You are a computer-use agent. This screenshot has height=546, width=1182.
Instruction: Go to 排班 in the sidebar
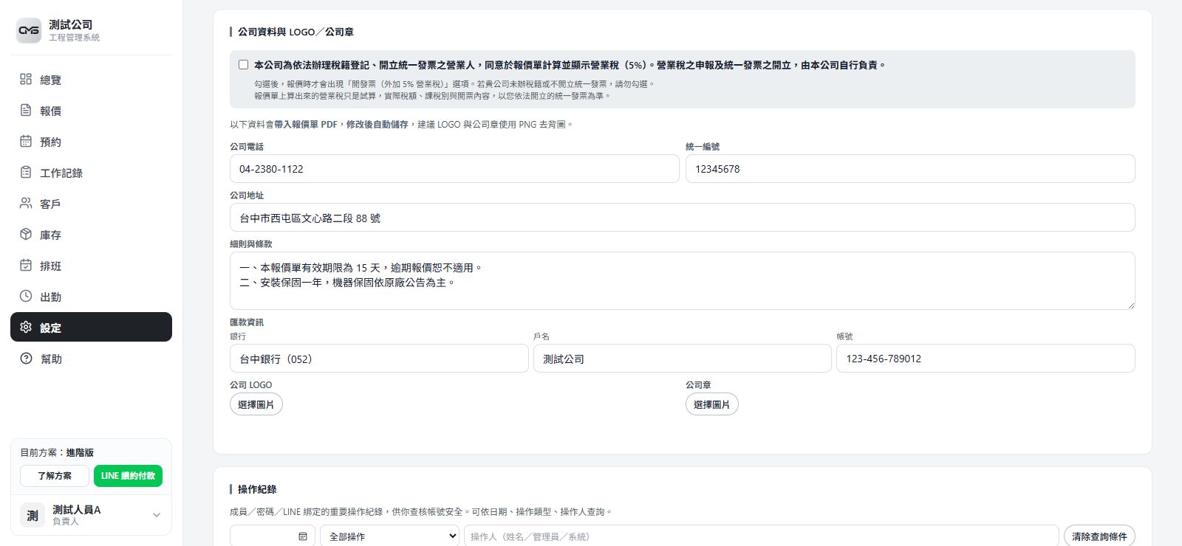(91, 266)
